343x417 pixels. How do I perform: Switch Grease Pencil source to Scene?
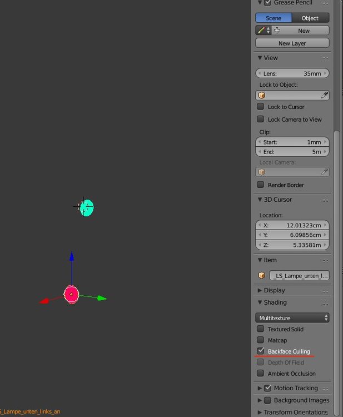(274, 18)
